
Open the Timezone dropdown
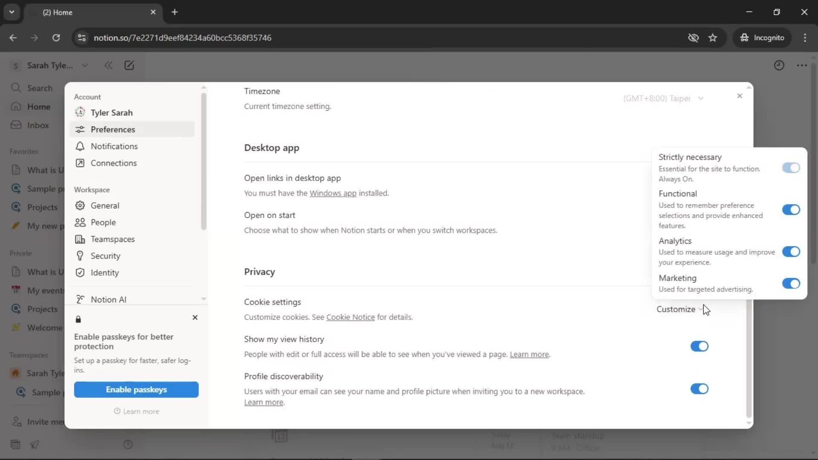663,98
